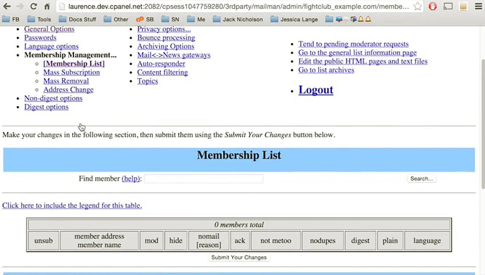The height and width of the screenshot is (275, 485).
Task: Go to Language options
Action: point(51,46)
